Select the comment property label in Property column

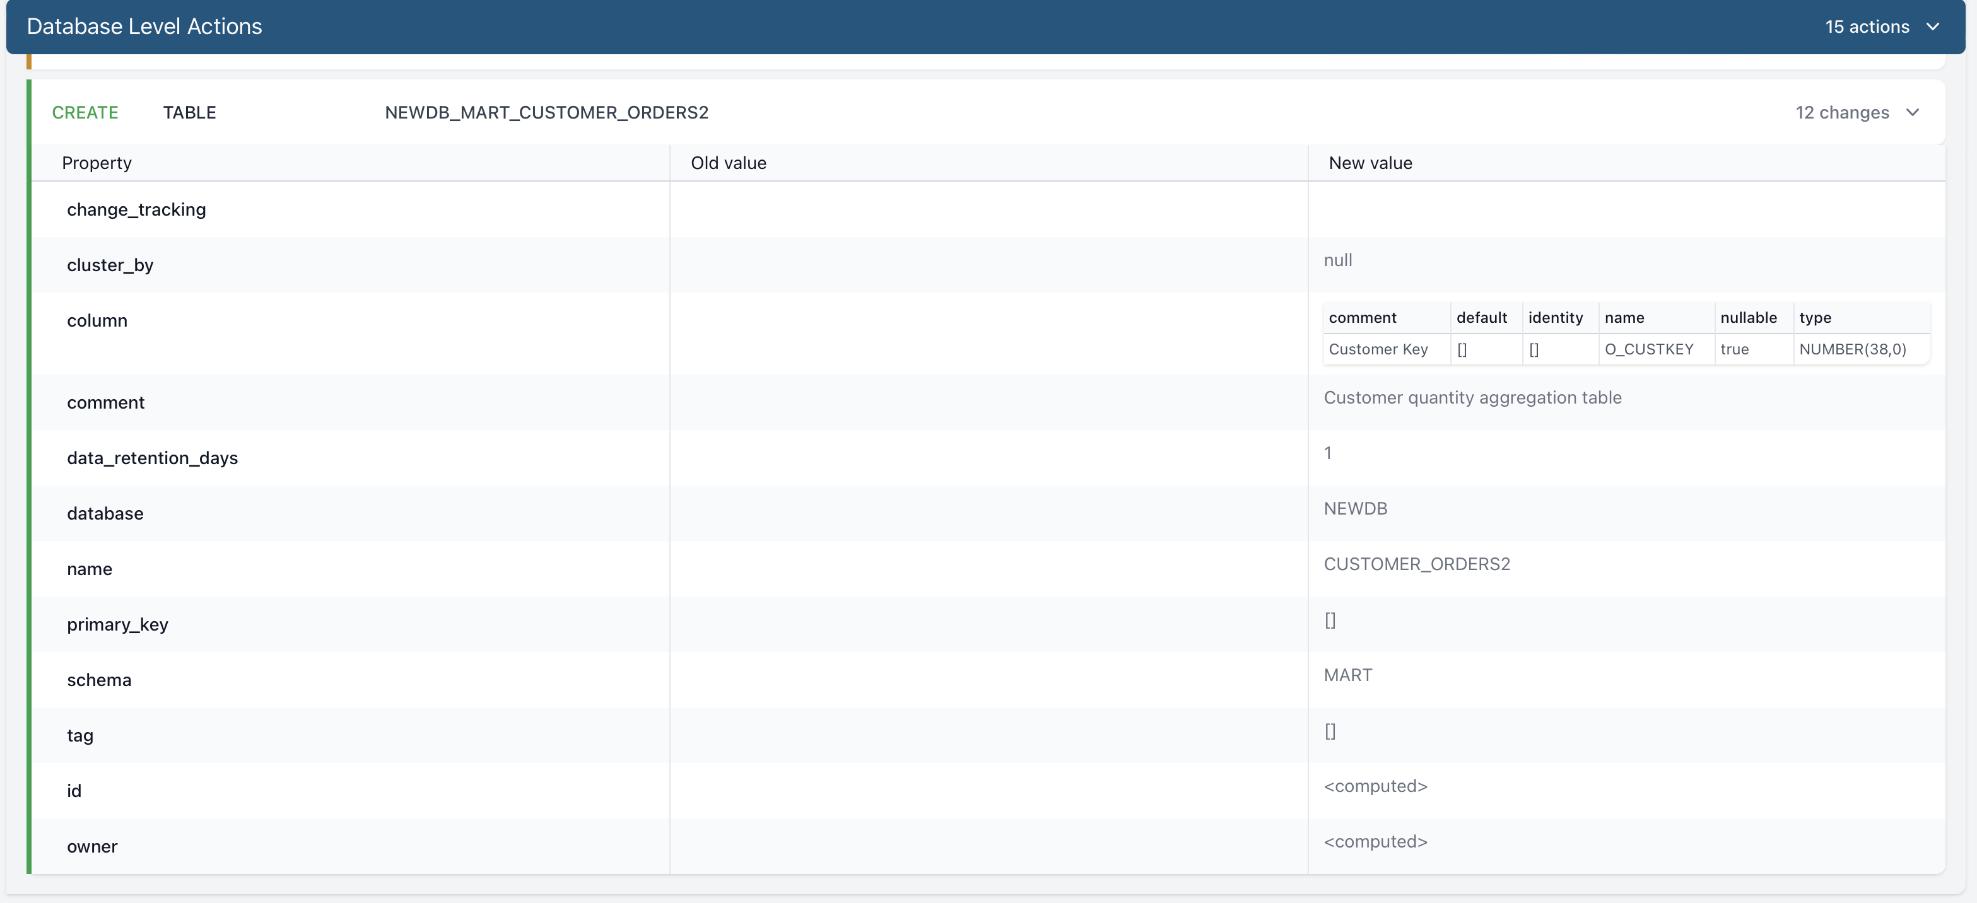pos(106,403)
